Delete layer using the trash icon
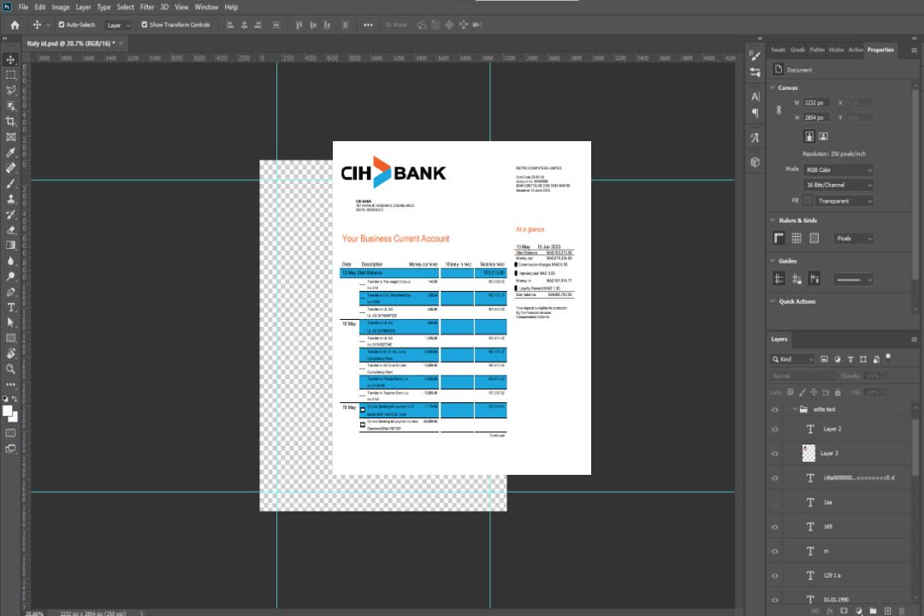924x616 pixels. click(x=902, y=610)
